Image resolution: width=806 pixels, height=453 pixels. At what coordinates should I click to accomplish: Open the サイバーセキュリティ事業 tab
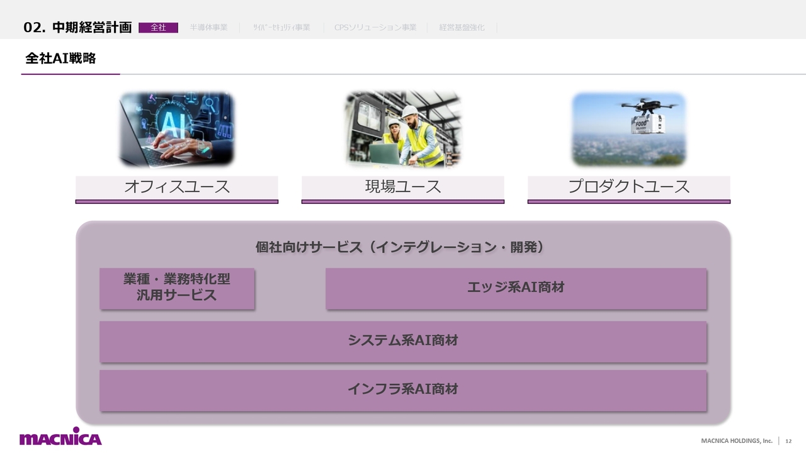point(281,28)
